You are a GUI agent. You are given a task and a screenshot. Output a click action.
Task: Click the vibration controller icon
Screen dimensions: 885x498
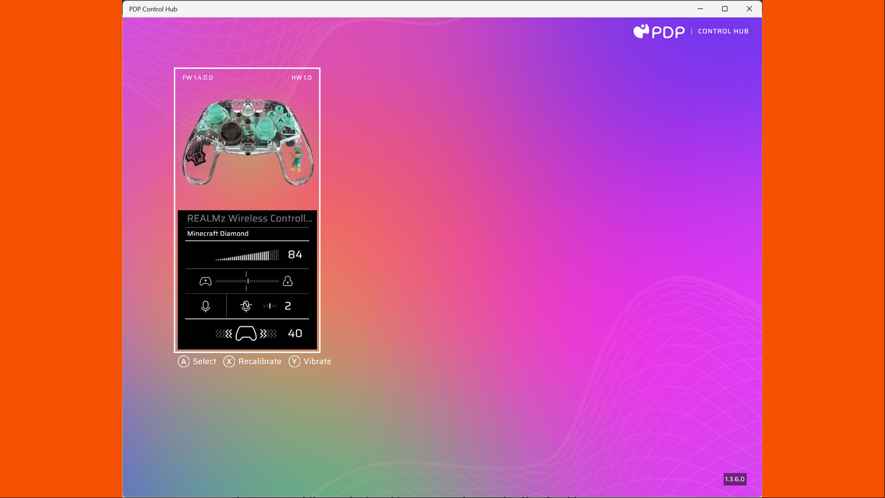[246, 334]
